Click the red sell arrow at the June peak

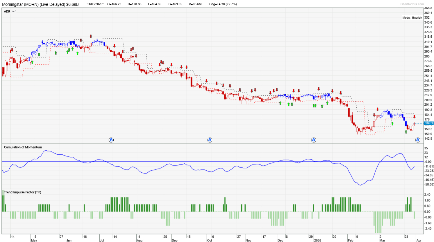pos(91,36)
